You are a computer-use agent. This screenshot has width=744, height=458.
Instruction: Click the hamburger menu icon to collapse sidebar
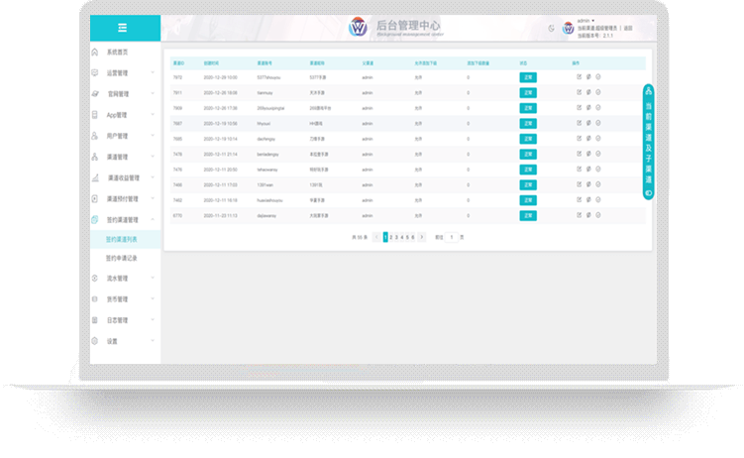(x=122, y=28)
